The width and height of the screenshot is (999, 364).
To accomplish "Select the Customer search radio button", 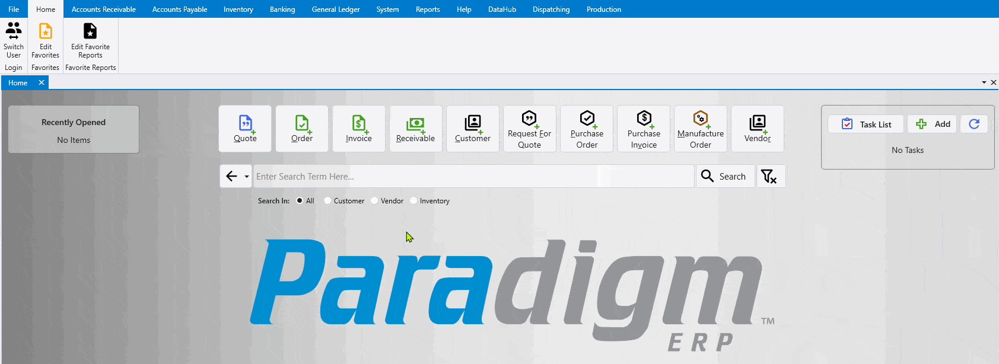I will pos(327,200).
